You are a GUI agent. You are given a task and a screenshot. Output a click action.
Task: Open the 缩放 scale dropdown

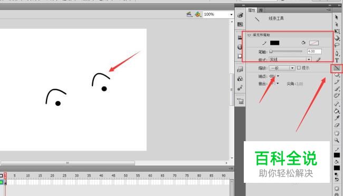pos(282,68)
